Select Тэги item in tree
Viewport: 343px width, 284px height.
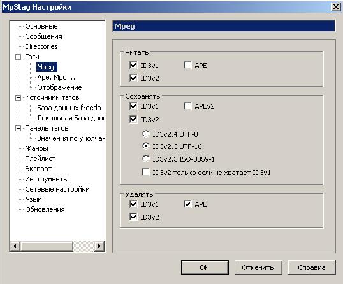click(32, 57)
